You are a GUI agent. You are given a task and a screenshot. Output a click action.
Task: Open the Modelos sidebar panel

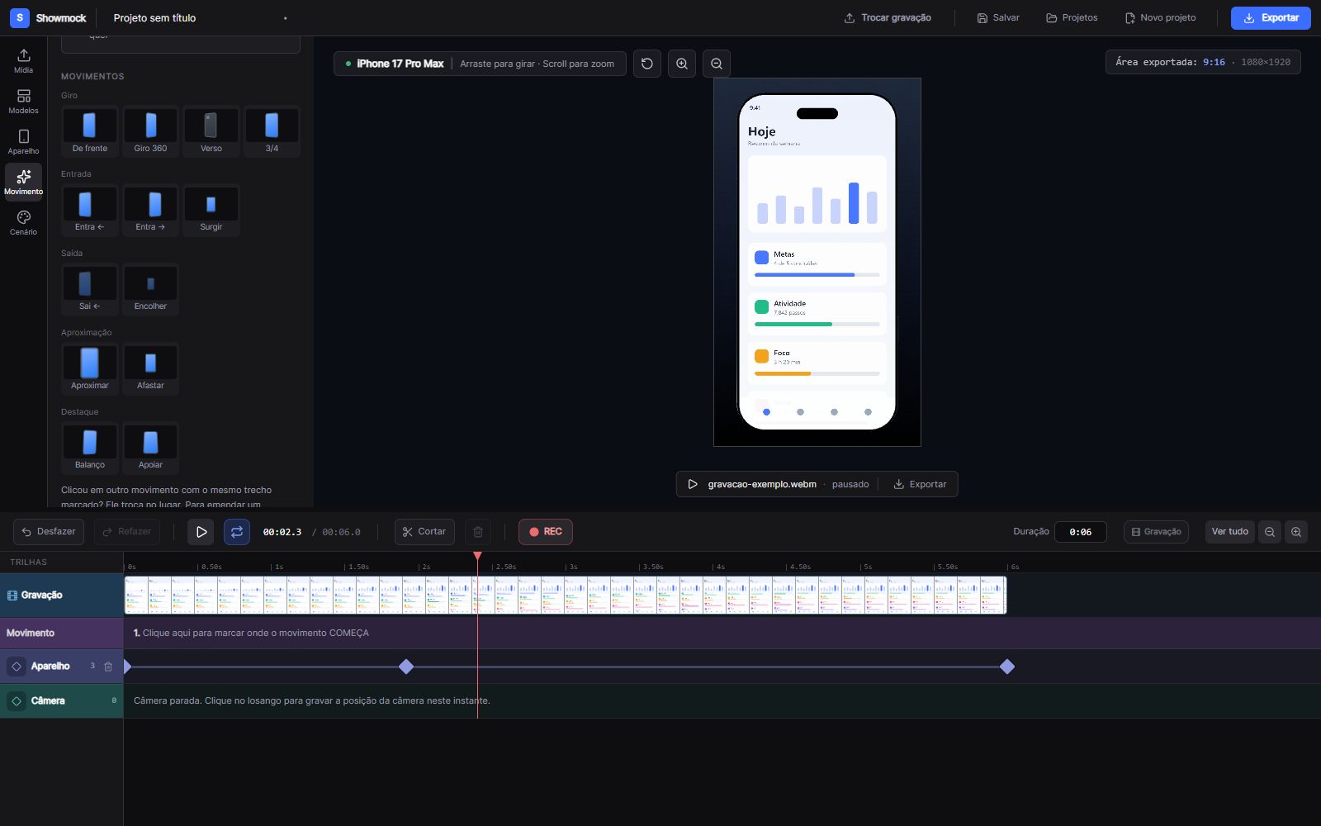(23, 102)
